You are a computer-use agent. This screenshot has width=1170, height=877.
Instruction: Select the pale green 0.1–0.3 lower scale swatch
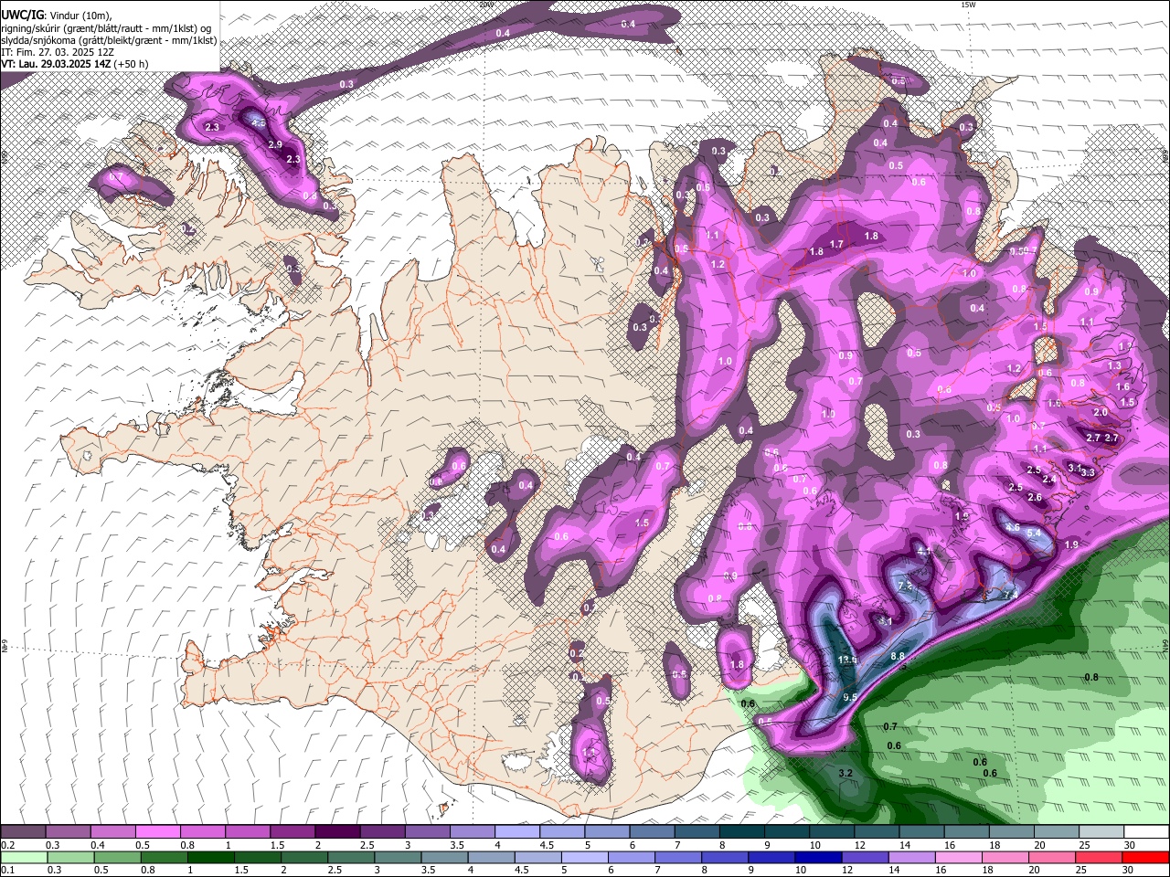point(24,858)
